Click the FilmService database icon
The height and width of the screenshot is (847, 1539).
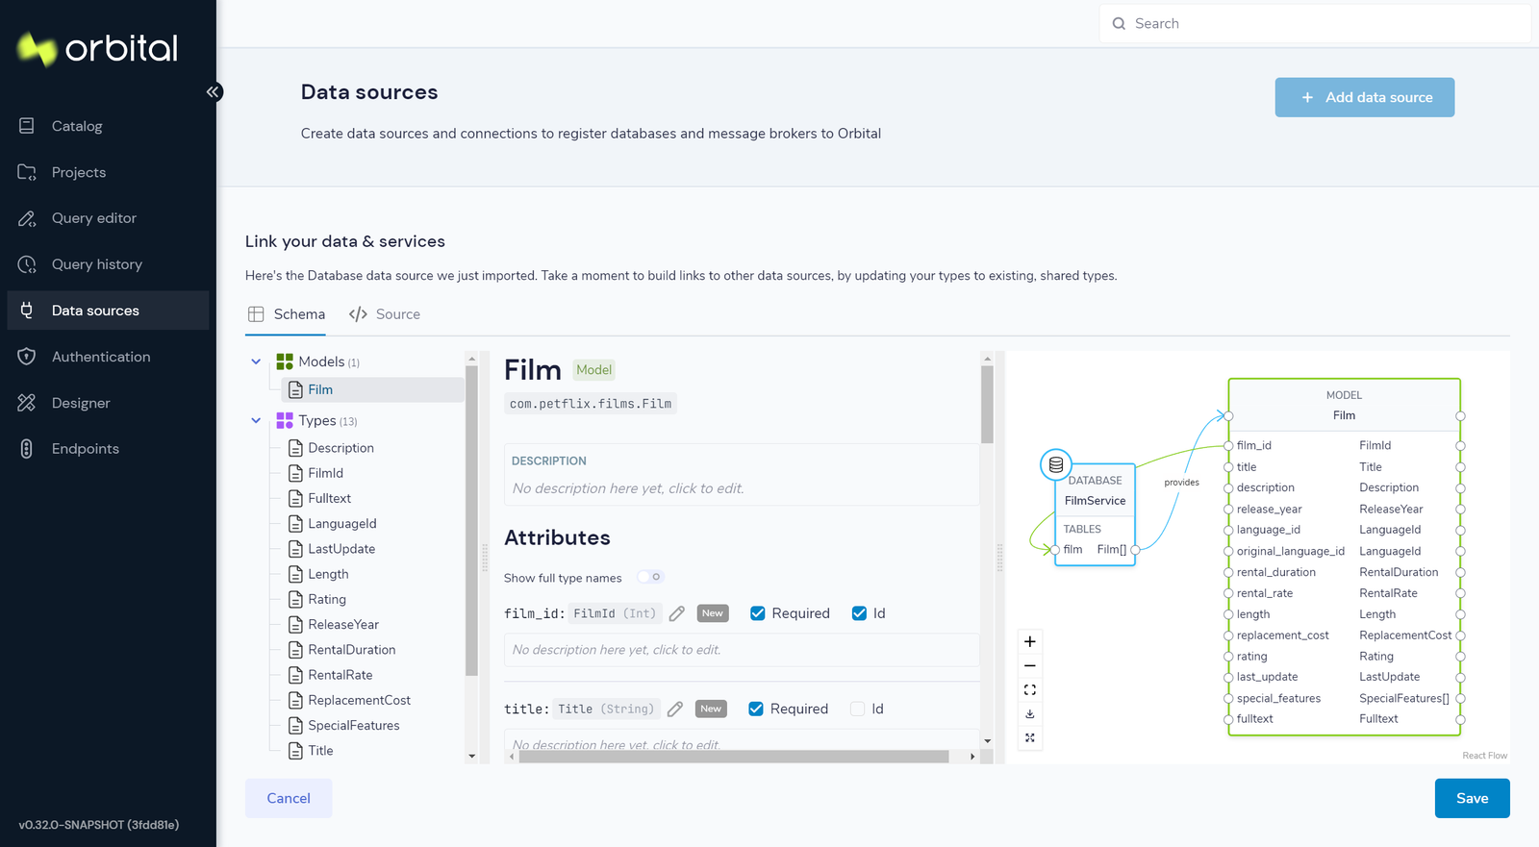1056,464
